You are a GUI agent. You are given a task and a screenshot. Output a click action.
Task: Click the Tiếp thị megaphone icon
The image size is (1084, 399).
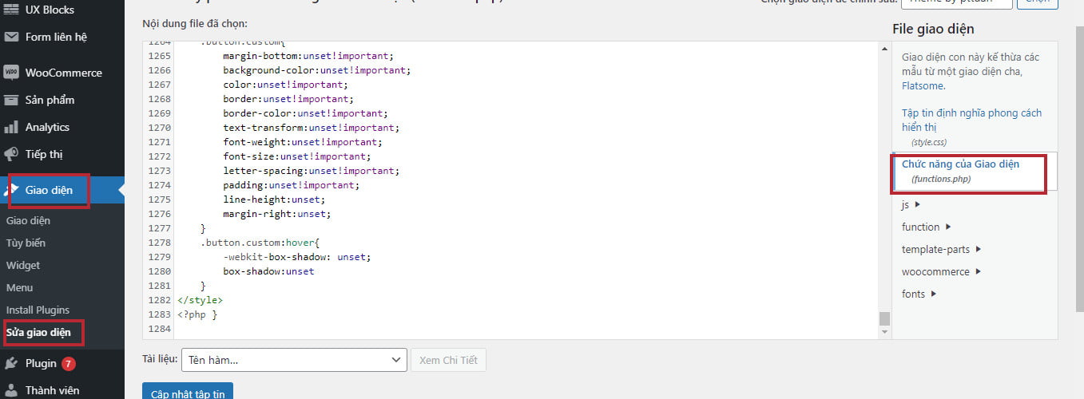tap(11, 154)
